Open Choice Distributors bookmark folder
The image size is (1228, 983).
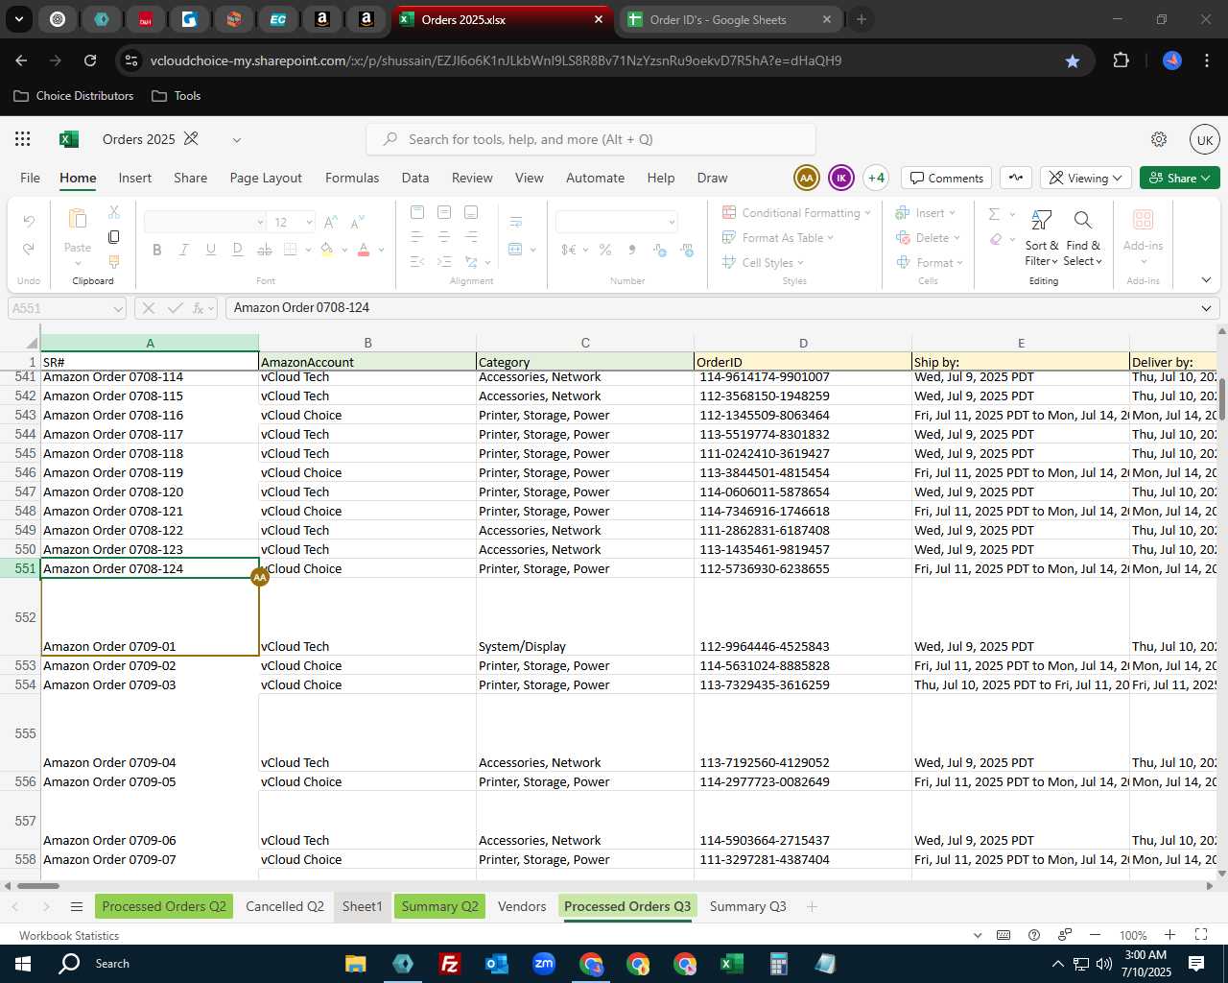(x=74, y=96)
